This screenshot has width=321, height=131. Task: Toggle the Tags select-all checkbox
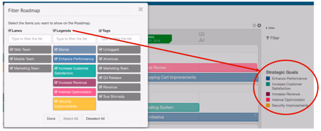point(100,31)
